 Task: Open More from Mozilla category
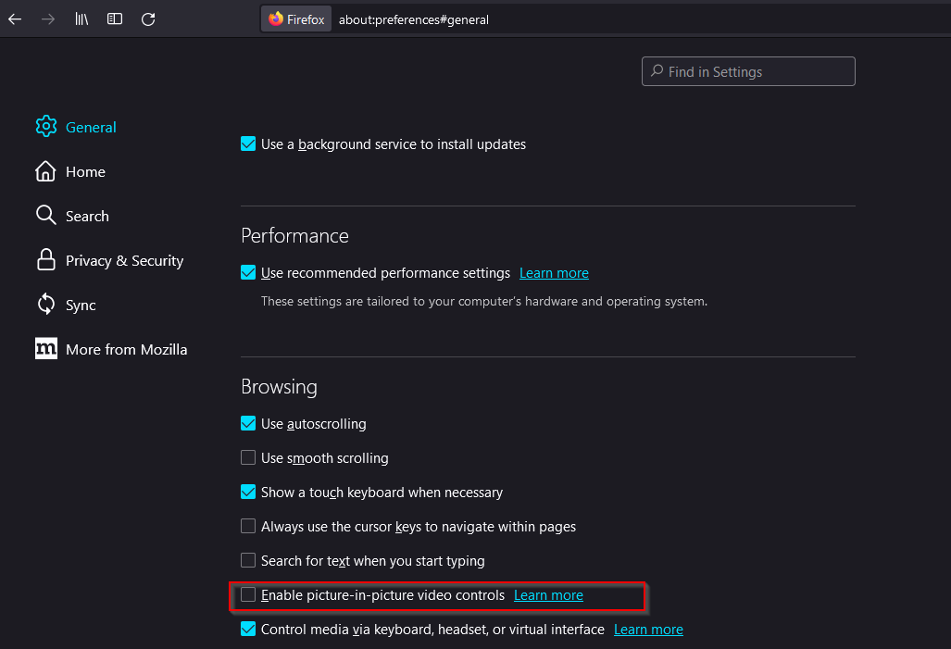(x=126, y=349)
